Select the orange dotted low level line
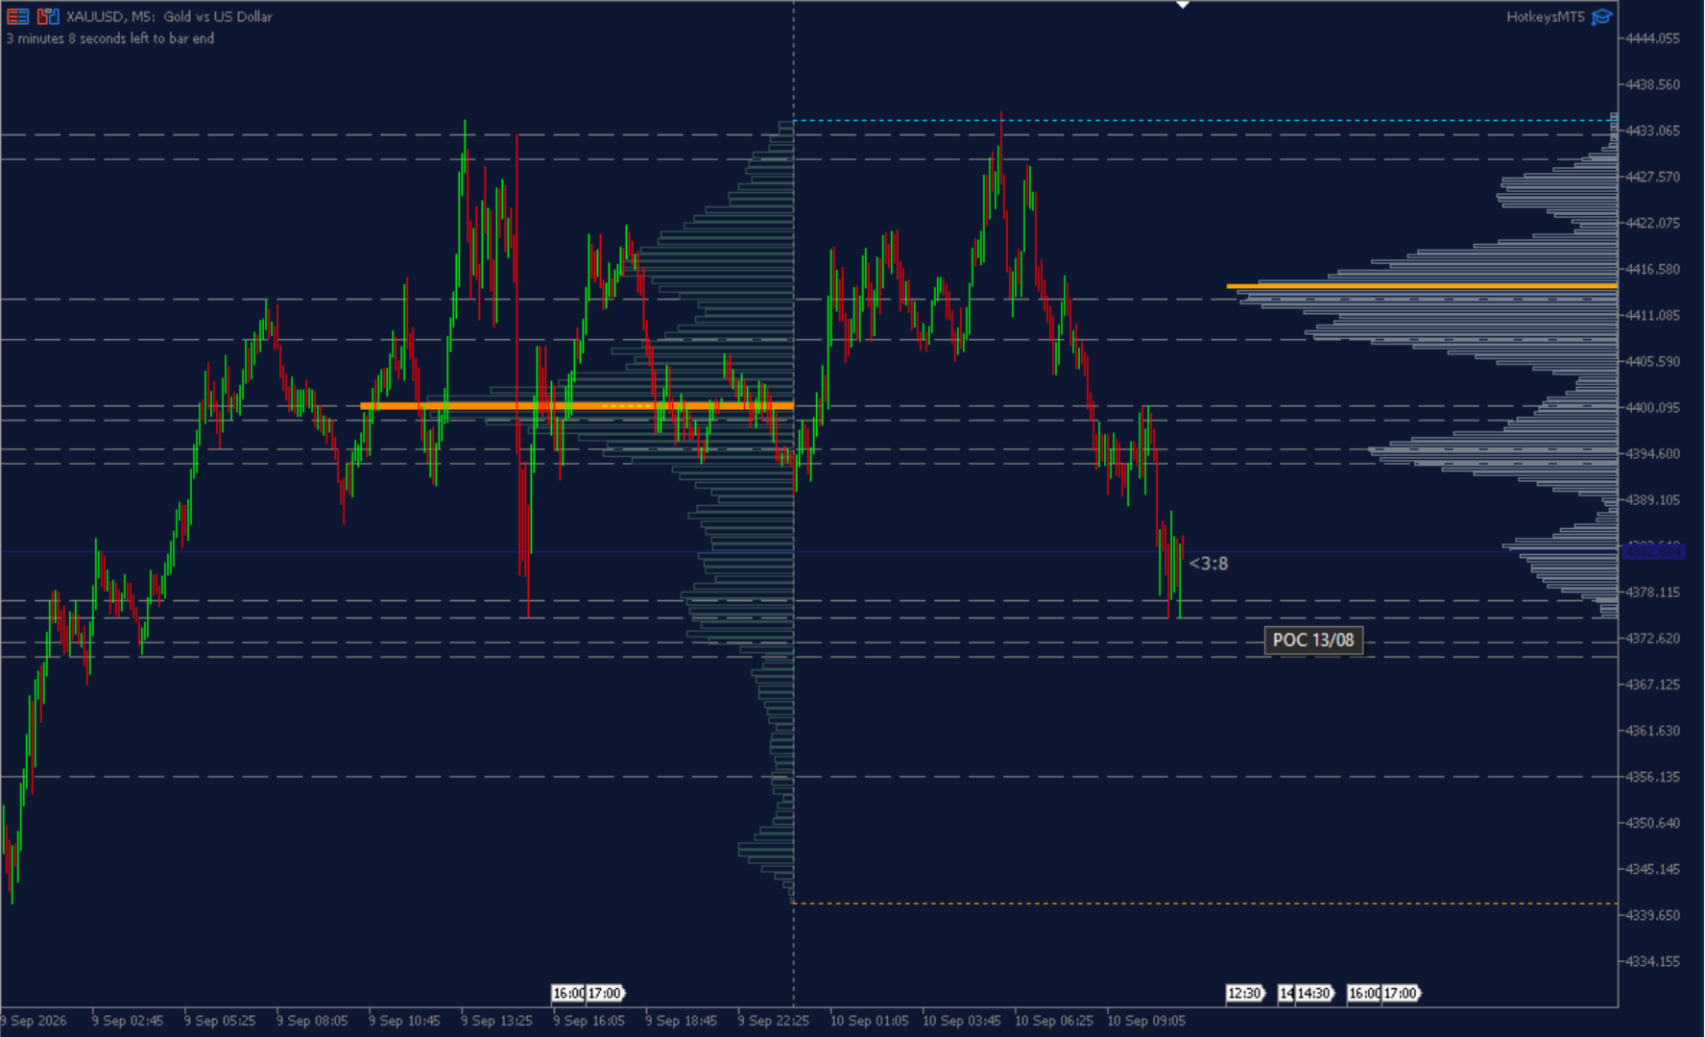Image resolution: width=1705 pixels, height=1037 pixels. click(1205, 904)
